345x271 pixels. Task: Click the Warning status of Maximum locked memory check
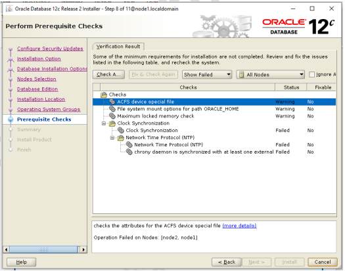coord(285,116)
